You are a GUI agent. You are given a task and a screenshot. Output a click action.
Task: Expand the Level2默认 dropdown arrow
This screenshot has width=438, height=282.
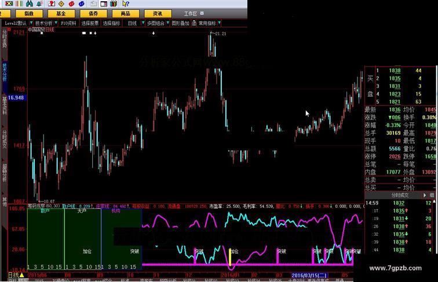[x=31, y=23]
